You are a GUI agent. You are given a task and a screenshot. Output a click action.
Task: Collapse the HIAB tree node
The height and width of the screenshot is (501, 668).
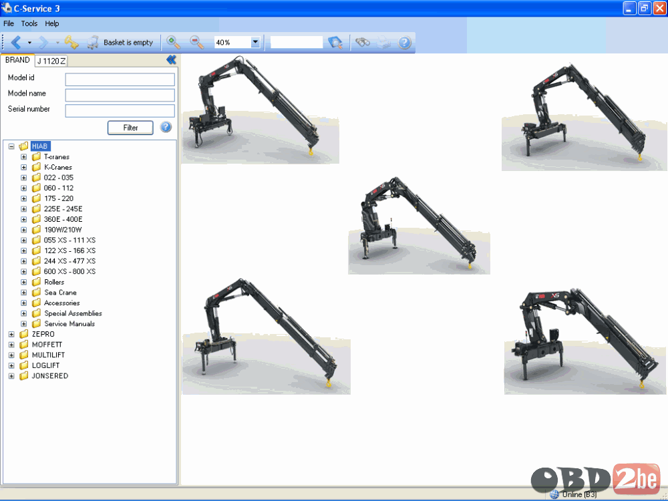(x=11, y=146)
